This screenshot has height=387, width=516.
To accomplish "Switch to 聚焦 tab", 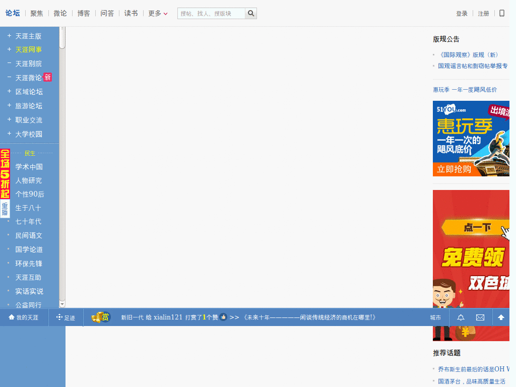I will pos(36,14).
